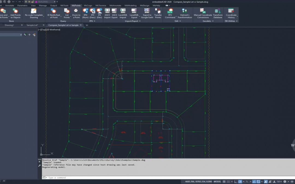Switch to the MsCogo ribbon tab

(88, 5)
